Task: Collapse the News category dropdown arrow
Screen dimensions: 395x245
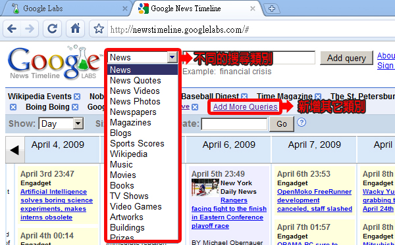Action: coord(172,57)
